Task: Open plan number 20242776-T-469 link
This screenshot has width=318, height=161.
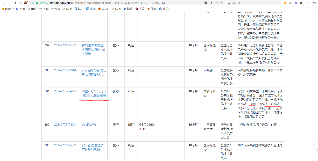Action: (x=65, y=91)
